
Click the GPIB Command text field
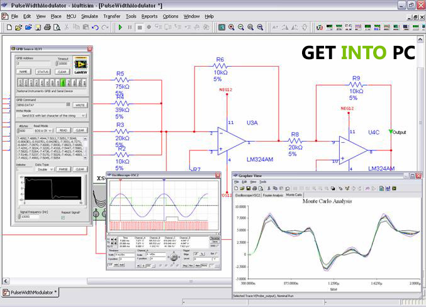point(41,105)
